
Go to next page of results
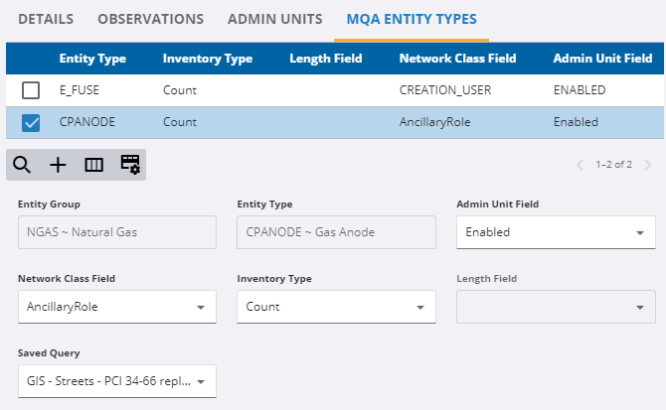click(x=648, y=165)
